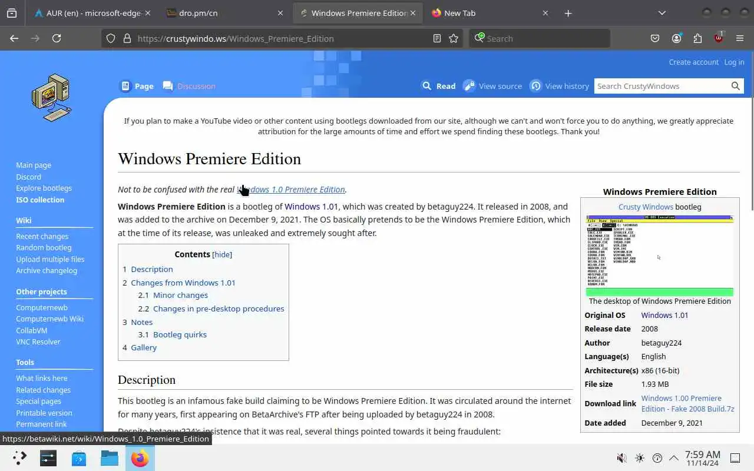Click What links here tool link
The image size is (754, 471).
click(42, 378)
